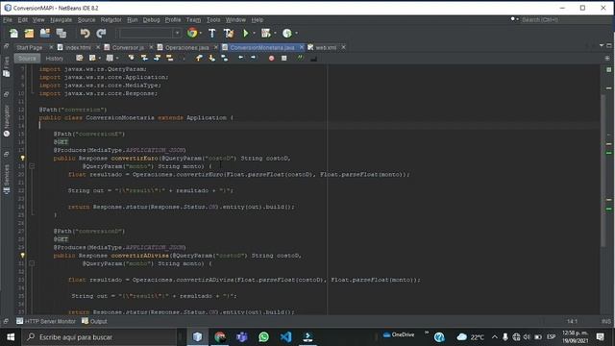Expand the Navigator side panel

[x=7, y=121]
